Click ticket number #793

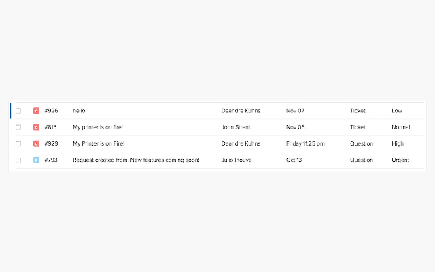pyautogui.click(x=51, y=160)
